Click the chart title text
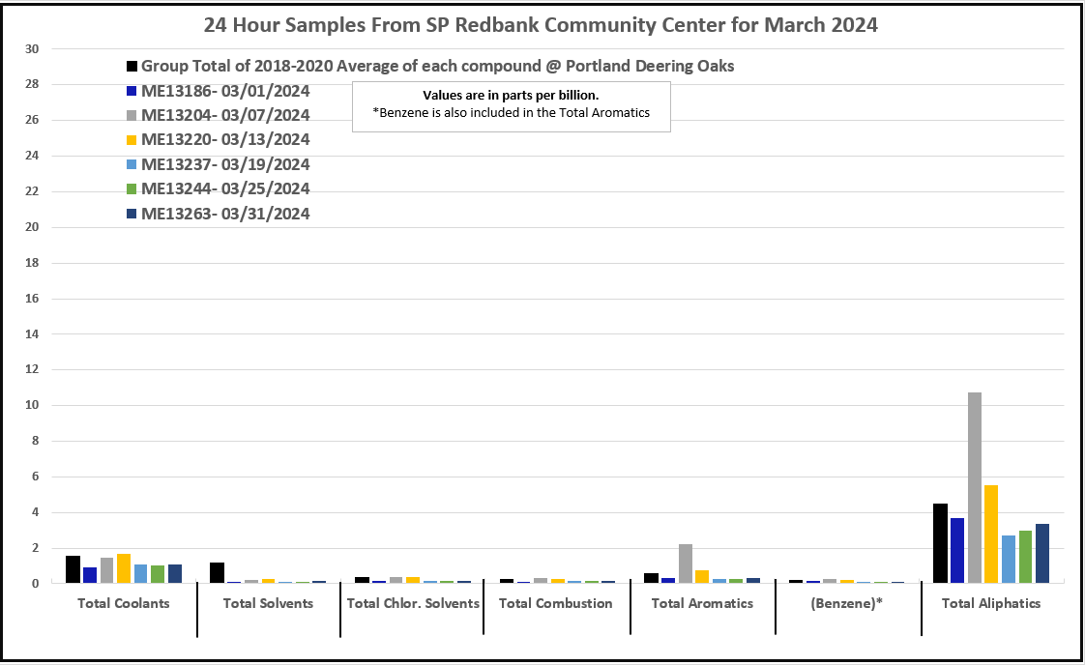The height and width of the screenshot is (665, 1085). (x=541, y=25)
